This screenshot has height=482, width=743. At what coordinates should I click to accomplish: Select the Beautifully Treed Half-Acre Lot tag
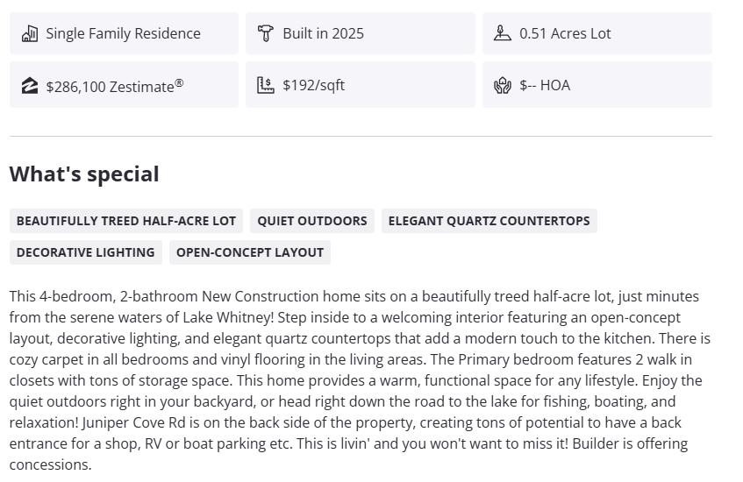126,221
